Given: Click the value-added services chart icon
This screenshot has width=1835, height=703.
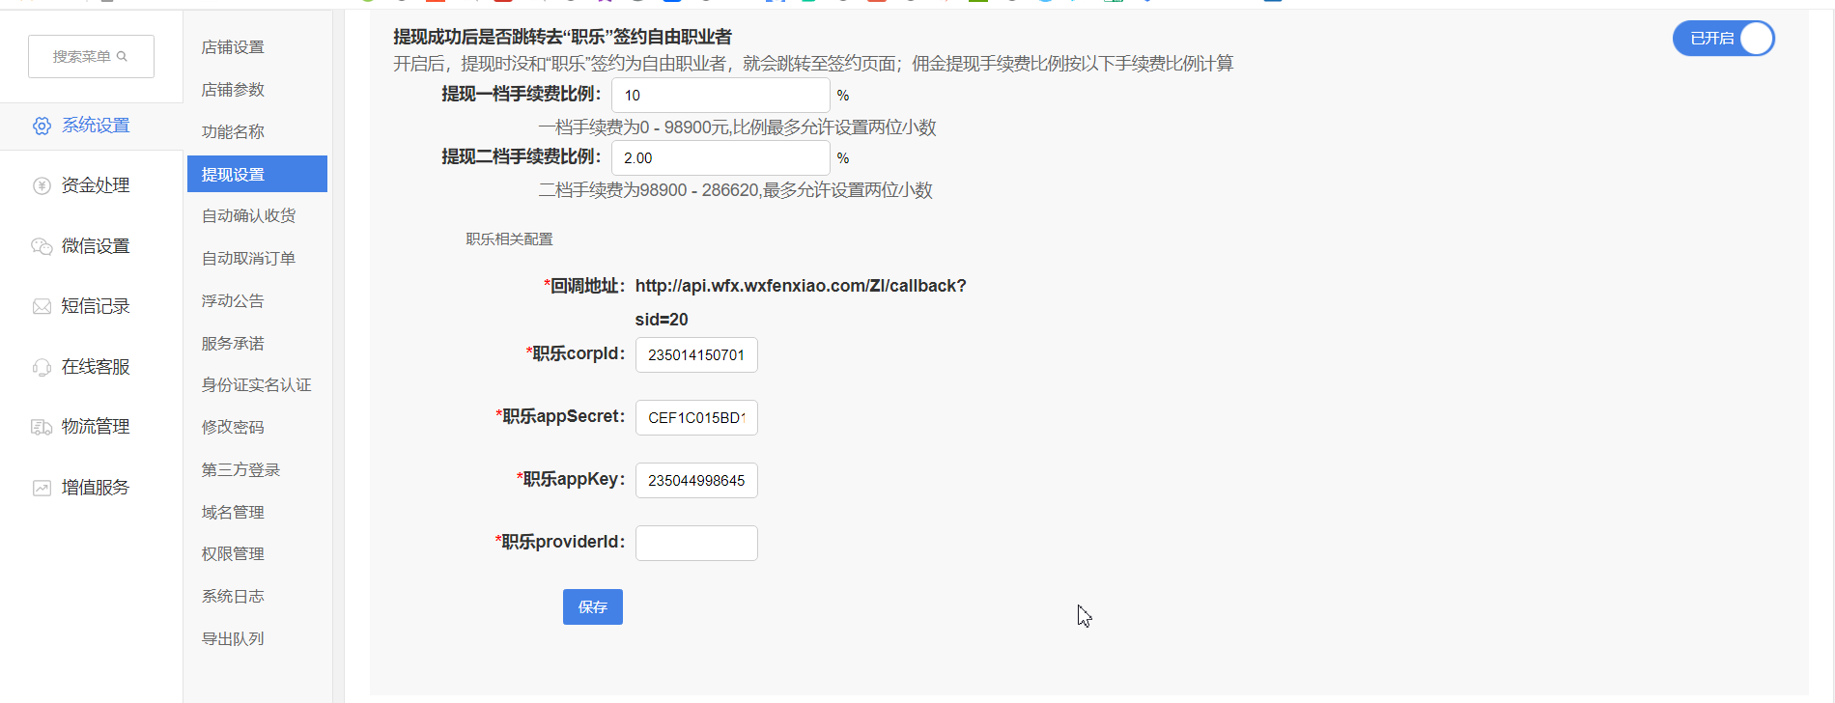Looking at the screenshot, I should [42, 488].
